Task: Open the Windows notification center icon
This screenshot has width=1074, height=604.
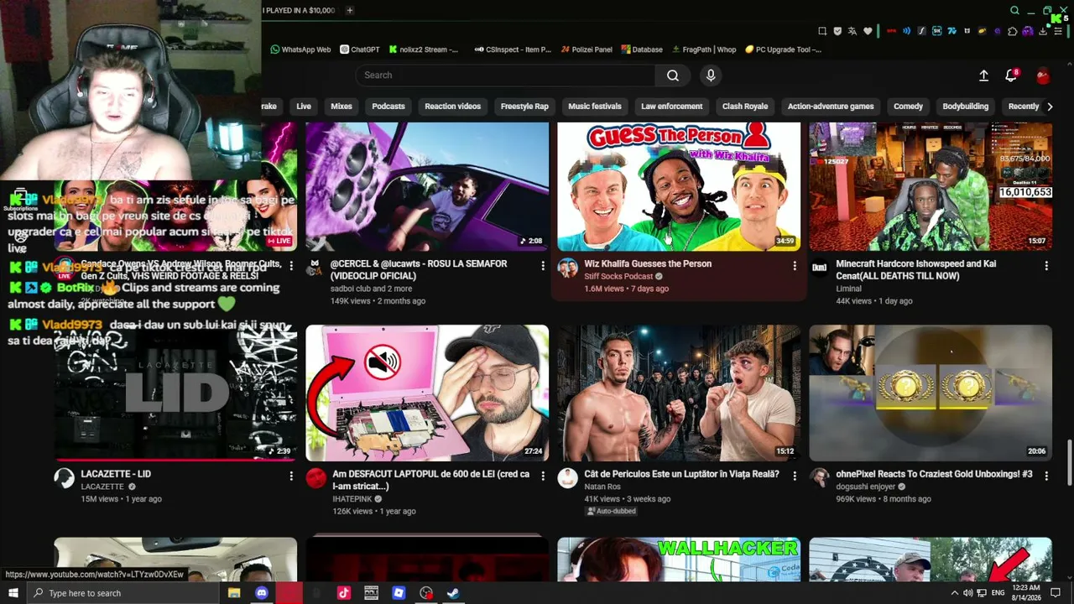Action: click(1056, 593)
